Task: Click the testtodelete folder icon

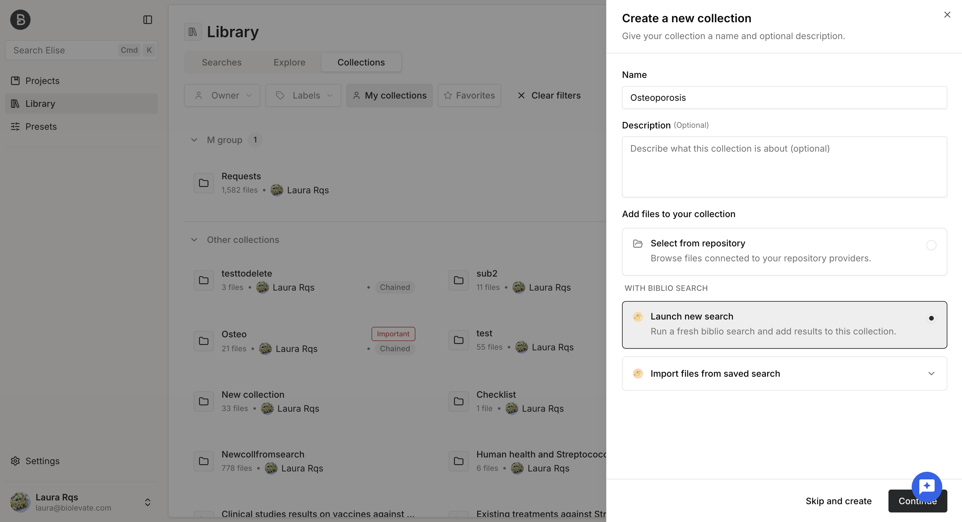Action: tap(203, 280)
